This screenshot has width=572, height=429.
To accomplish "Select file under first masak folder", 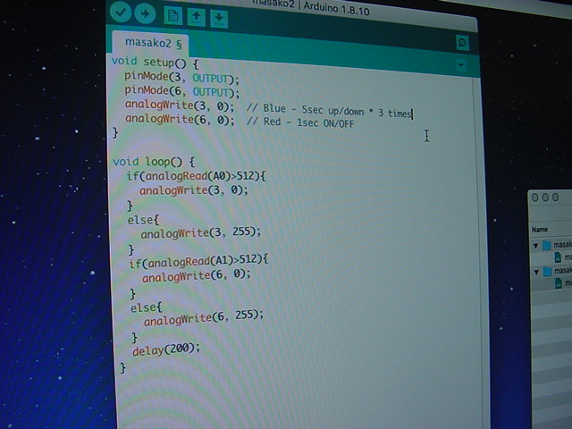I will pos(563,257).
